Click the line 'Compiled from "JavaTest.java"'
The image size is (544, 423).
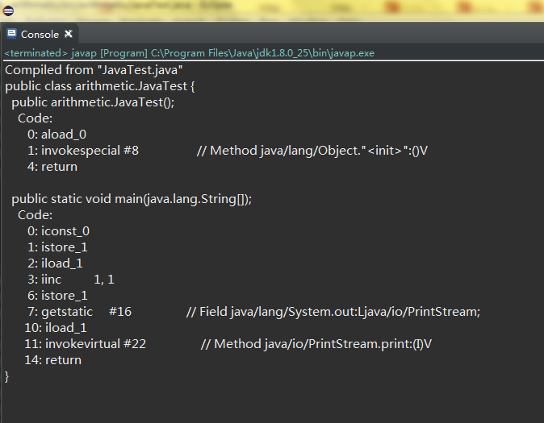(94, 70)
